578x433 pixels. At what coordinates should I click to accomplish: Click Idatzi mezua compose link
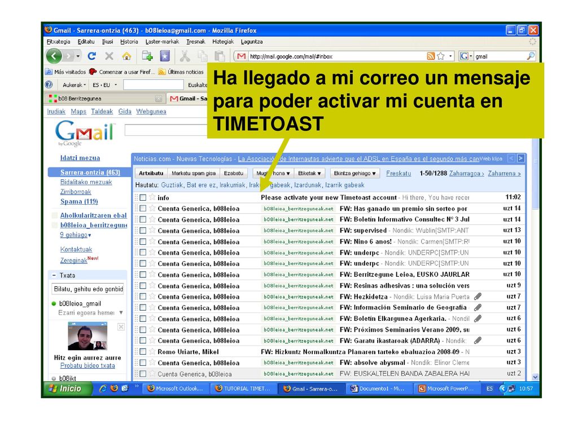pos(80,158)
